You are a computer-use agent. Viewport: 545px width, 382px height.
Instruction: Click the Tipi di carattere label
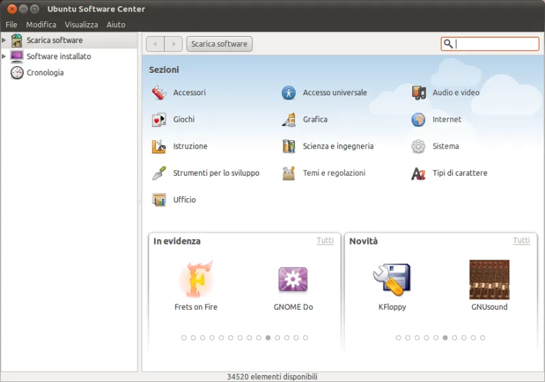pyautogui.click(x=460, y=173)
